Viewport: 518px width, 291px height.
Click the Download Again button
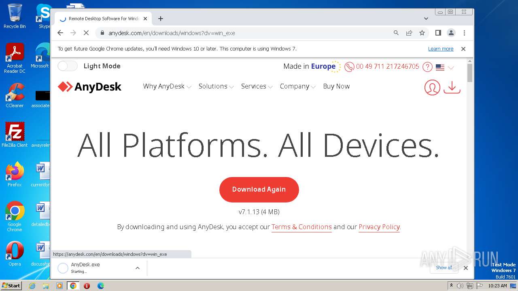(259, 190)
